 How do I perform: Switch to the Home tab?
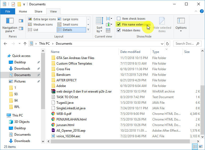pos(23,11)
